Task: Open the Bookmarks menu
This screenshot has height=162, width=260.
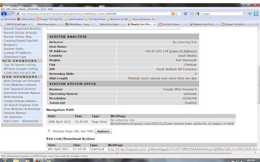Action: pyautogui.click(x=33, y=9)
